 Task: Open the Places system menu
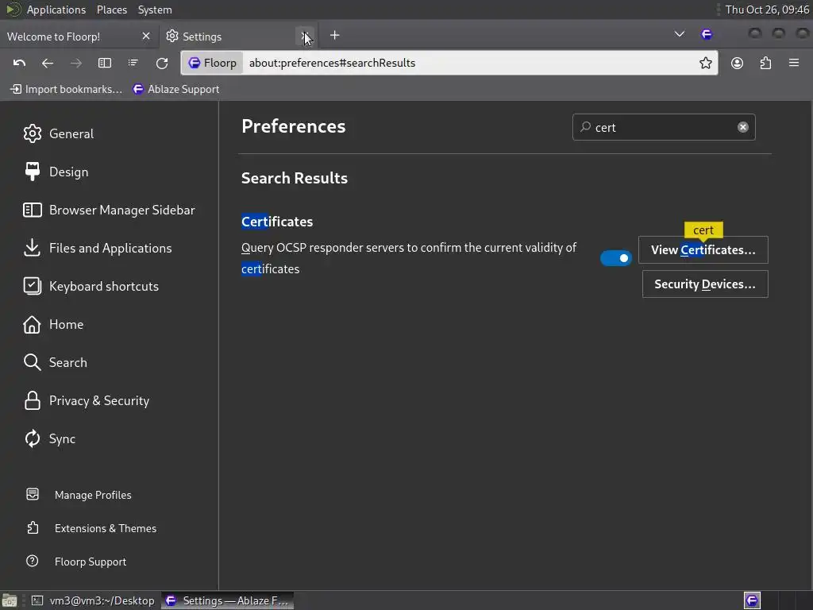(x=111, y=10)
